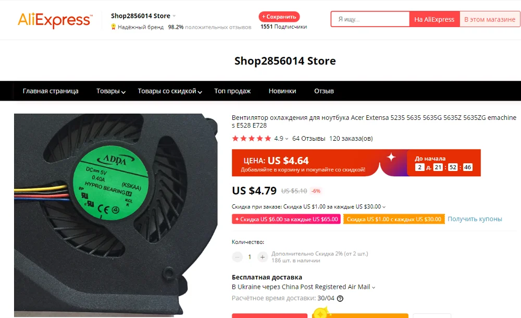Click the Получить купоны link
521x318 pixels.
pos(475,219)
